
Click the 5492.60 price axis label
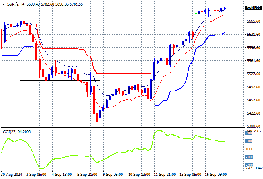254,87
